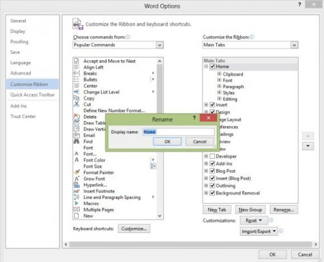Screen dimensions: 324x262
Task: Toggle the Background Removal checkbox
Action: [212, 193]
